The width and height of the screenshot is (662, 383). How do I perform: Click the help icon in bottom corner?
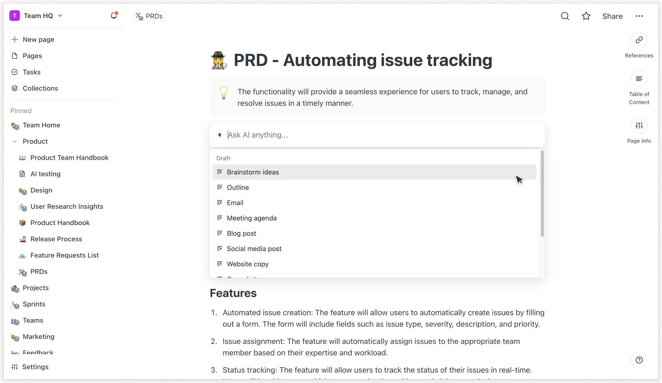click(639, 360)
